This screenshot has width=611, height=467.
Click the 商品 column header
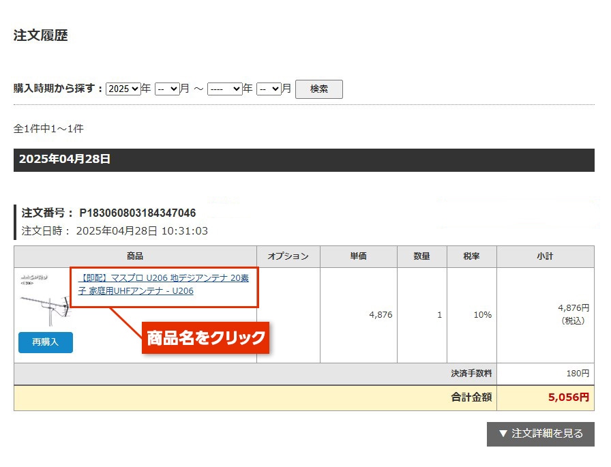tap(135, 256)
